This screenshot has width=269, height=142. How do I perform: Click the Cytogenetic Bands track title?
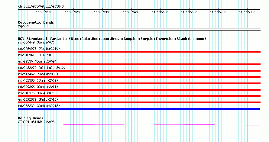(x=36, y=22)
